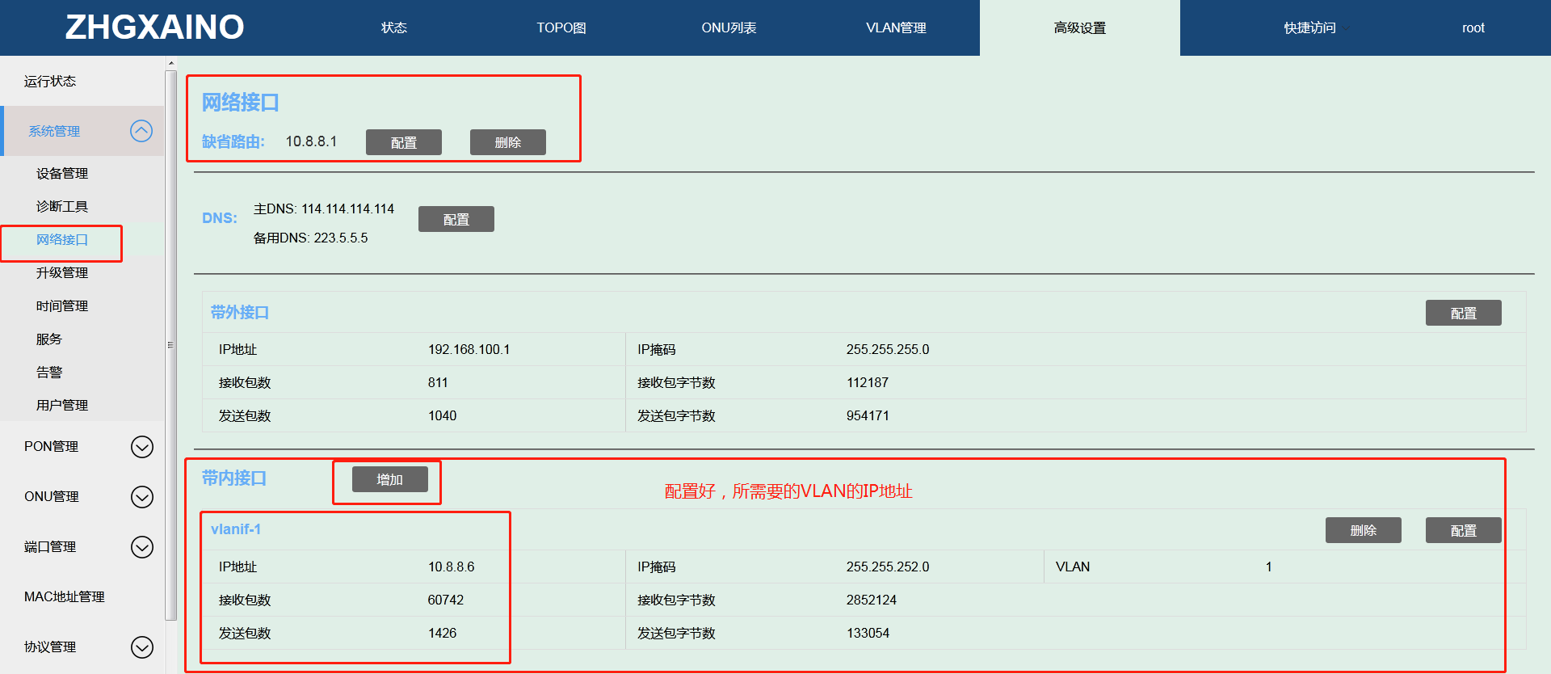This screenshot has height=674, width=1551.
Task: Open 升级管理 in the sidebar
Action: 62,272
